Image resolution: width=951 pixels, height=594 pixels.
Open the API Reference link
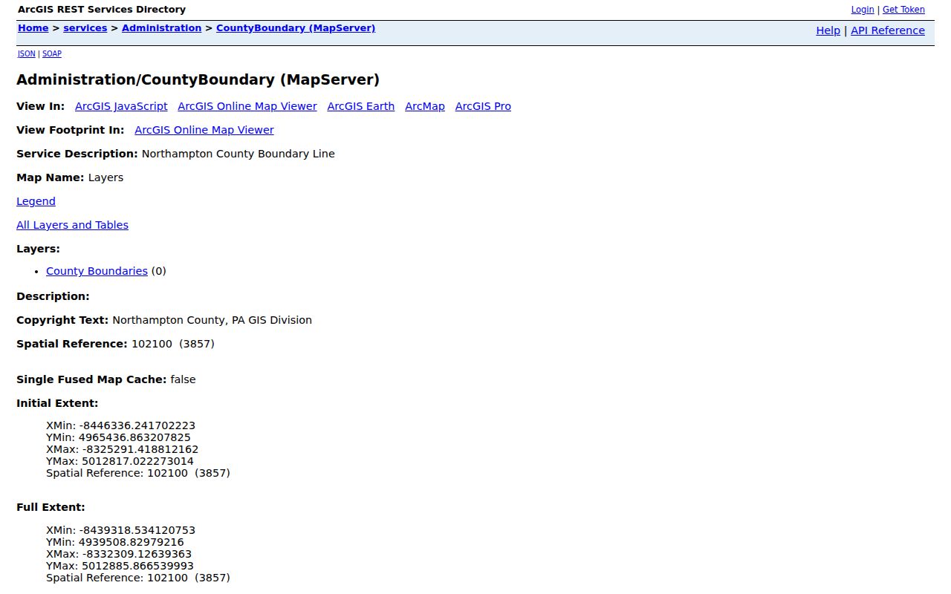[x=888, y=30]
